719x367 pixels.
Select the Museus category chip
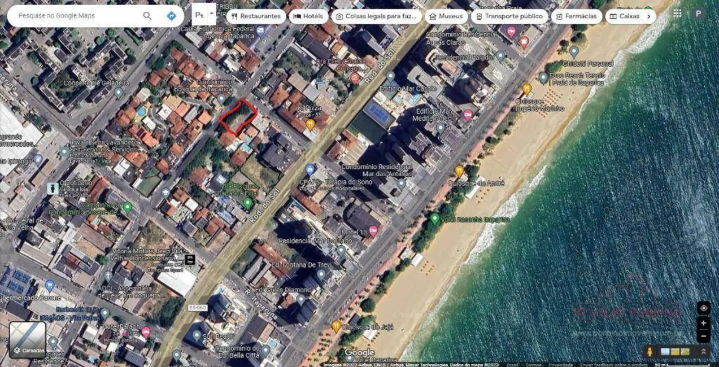pyautogui.click(x=446, y=16)
